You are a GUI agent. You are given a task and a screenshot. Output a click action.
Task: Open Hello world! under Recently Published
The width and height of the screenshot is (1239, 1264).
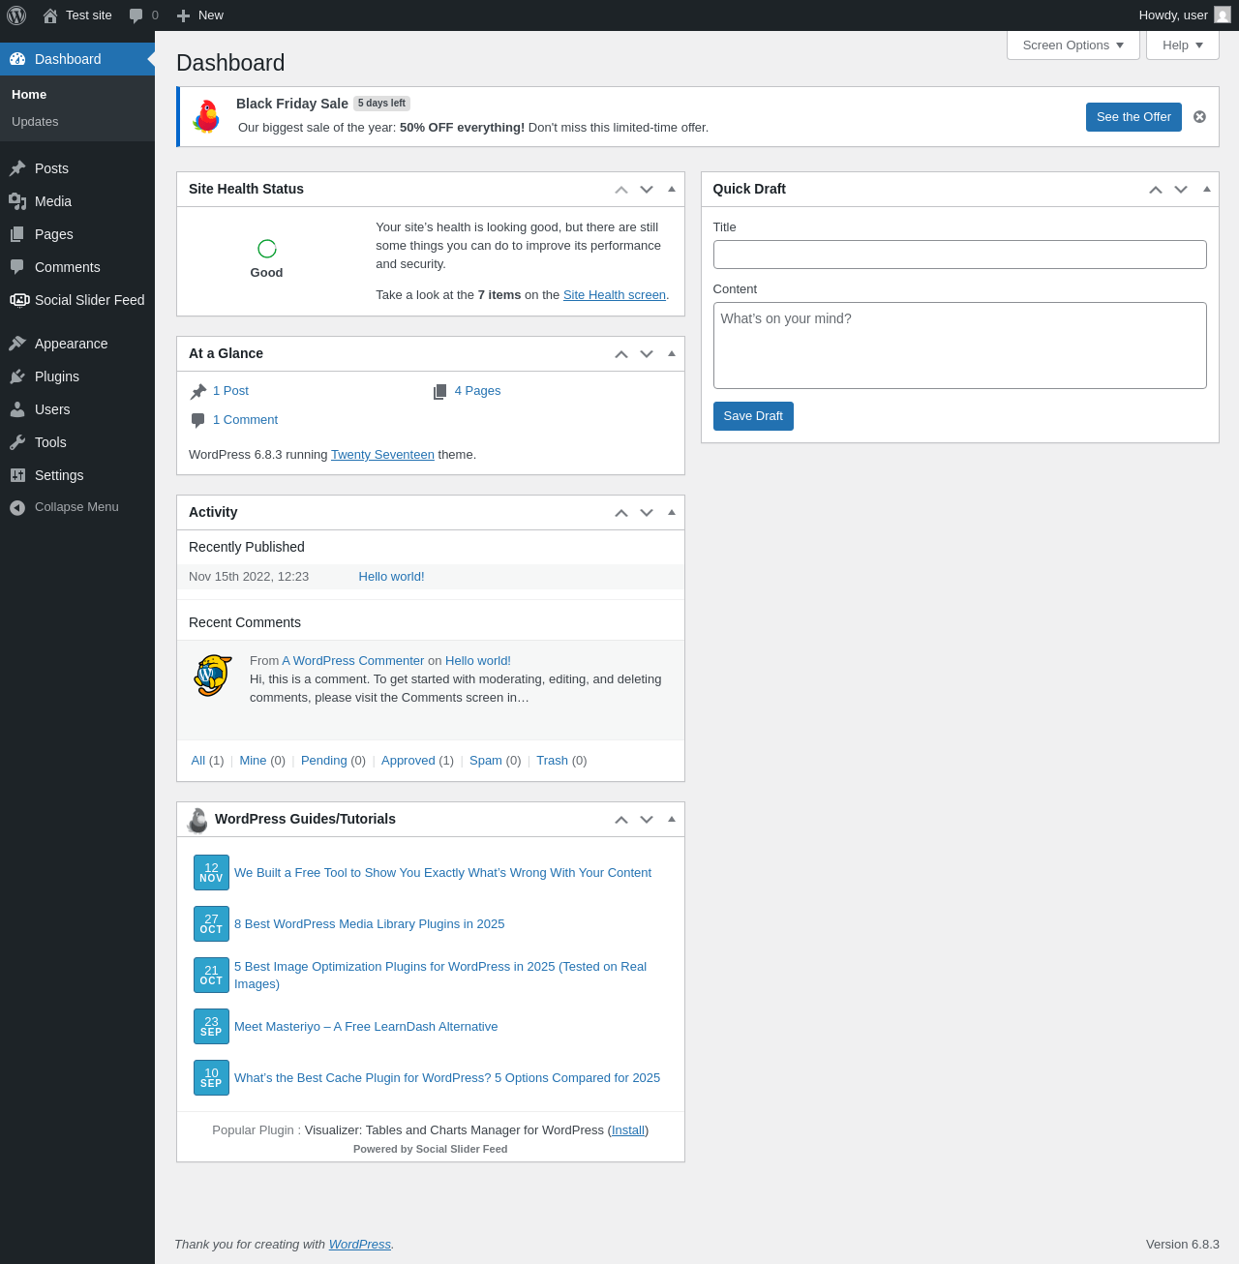tap(391, 577)
